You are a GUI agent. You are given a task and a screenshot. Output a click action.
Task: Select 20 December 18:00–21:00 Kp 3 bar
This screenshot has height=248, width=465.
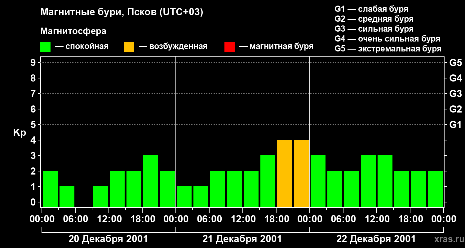click(x=151, y=181)
